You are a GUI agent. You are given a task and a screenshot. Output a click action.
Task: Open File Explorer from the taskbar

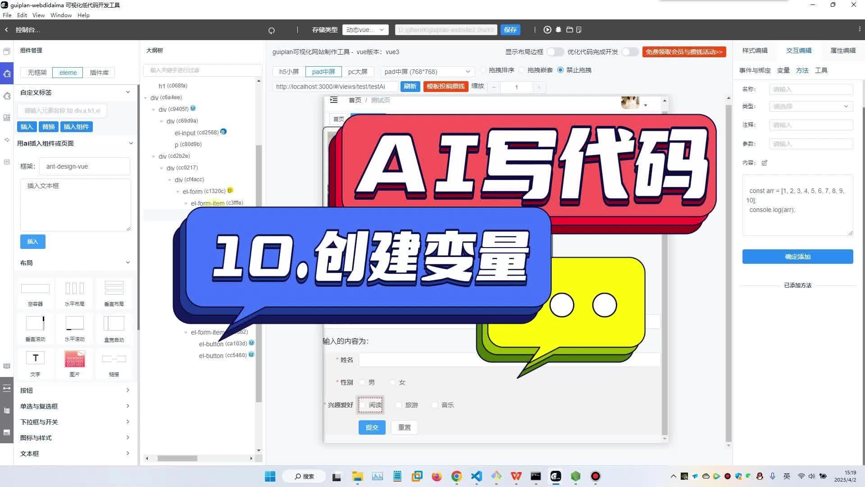357,476
